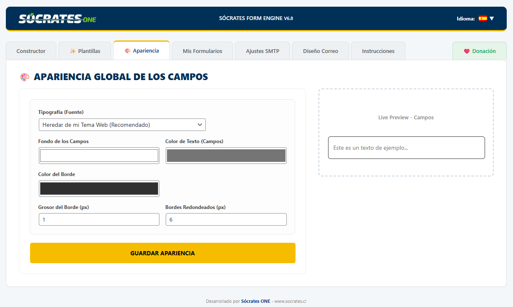
Task: Pick the Fondo de los Campos color
Action: point(99,156)
